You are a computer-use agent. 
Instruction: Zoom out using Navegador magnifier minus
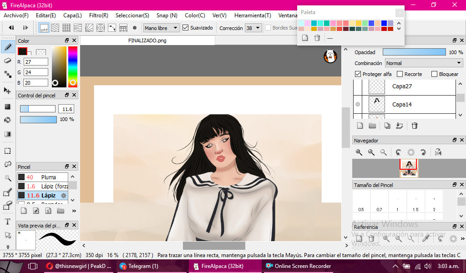(x=371, y=152)
